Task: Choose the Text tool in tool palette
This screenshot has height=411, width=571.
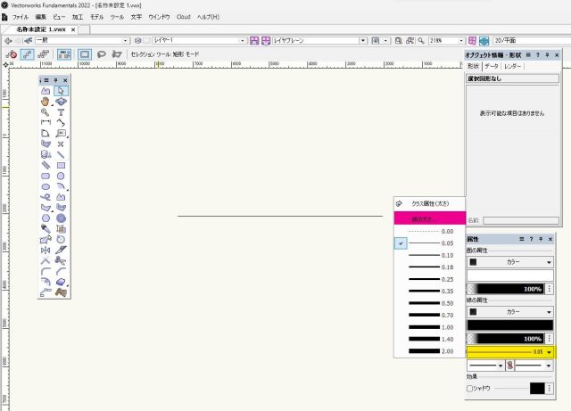Action: [61, 112]
